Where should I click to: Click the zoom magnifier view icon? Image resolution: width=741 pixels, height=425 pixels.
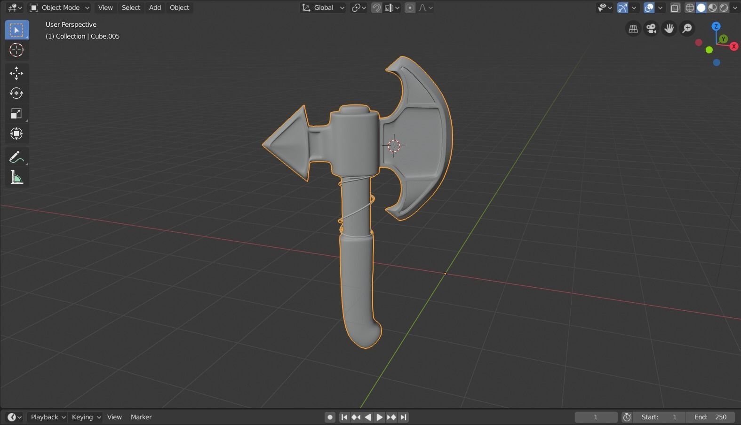687,29
